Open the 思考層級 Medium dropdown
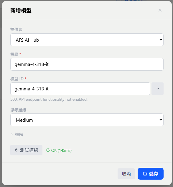Screen dimensions: 173x187 (x=87, y=120)
